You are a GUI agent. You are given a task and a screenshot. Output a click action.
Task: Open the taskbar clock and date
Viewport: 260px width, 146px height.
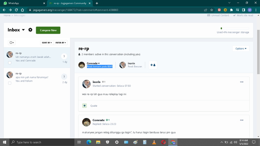(x=244, y=142)
